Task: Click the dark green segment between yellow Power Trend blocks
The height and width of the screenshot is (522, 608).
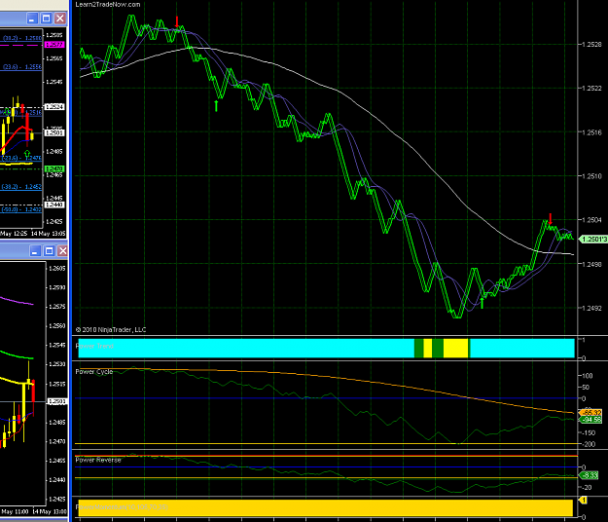Action: (x=438, y=348)
